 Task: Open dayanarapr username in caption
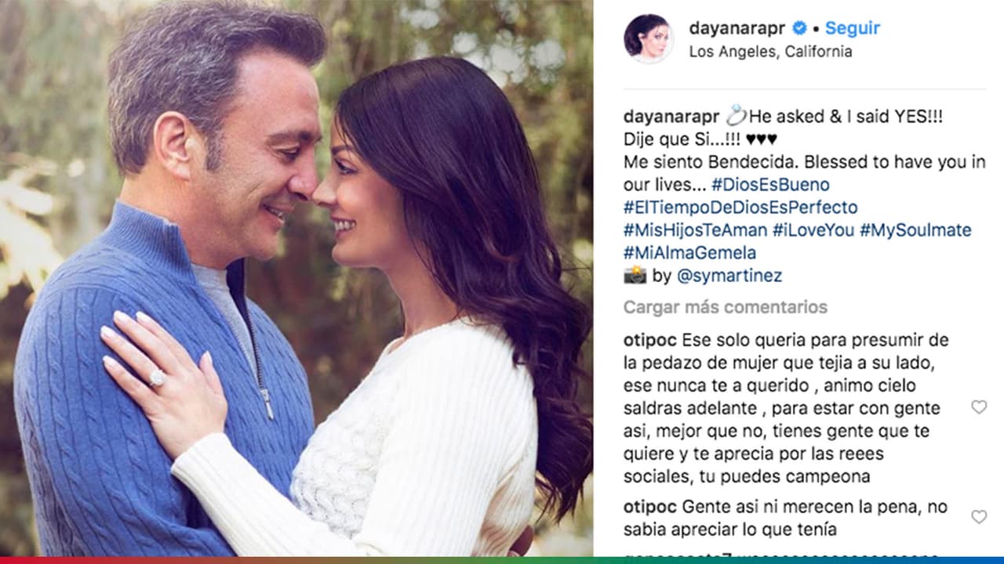[x=671, y=117]
